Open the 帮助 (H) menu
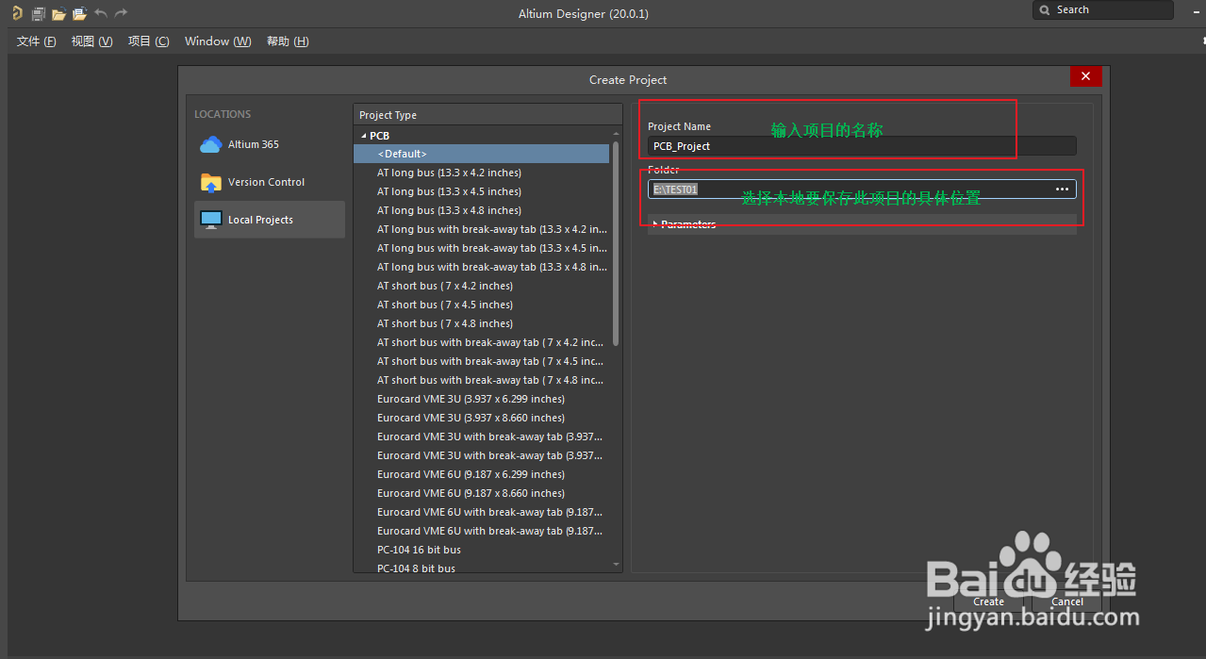 288,41
